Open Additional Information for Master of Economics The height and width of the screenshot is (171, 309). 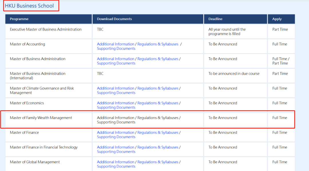116,103
